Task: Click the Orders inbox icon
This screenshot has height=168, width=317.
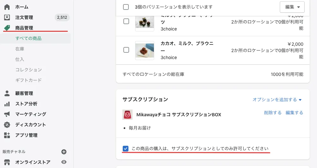Action: click(7, 17)
